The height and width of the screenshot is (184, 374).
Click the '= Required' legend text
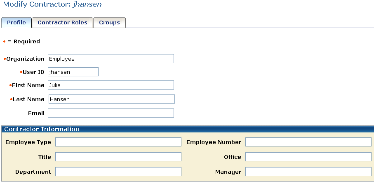(x=24, y=41)
